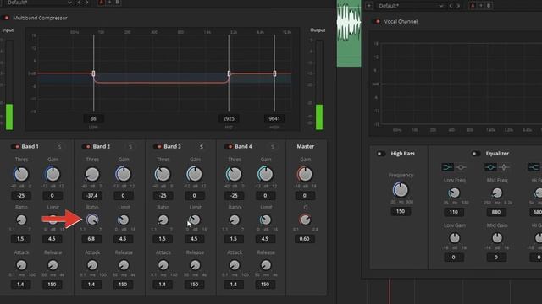The image size is (542, 304).
Task: Solo Band 4 with its S button
Action: coord(273,147)
